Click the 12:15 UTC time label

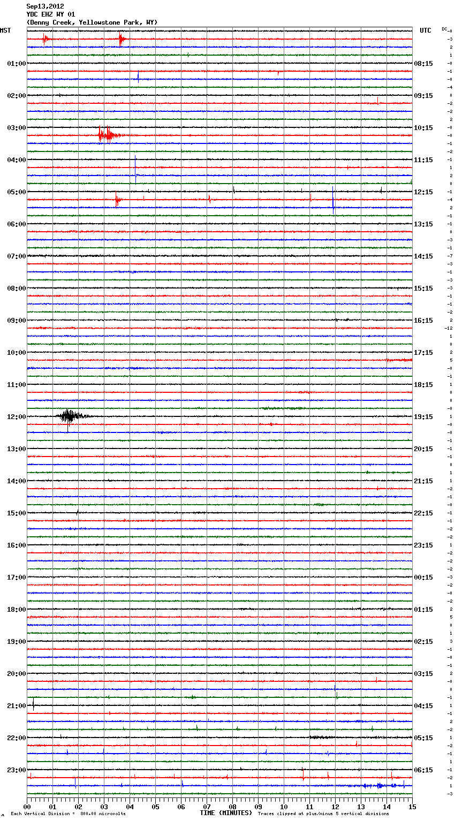(423, 192)
